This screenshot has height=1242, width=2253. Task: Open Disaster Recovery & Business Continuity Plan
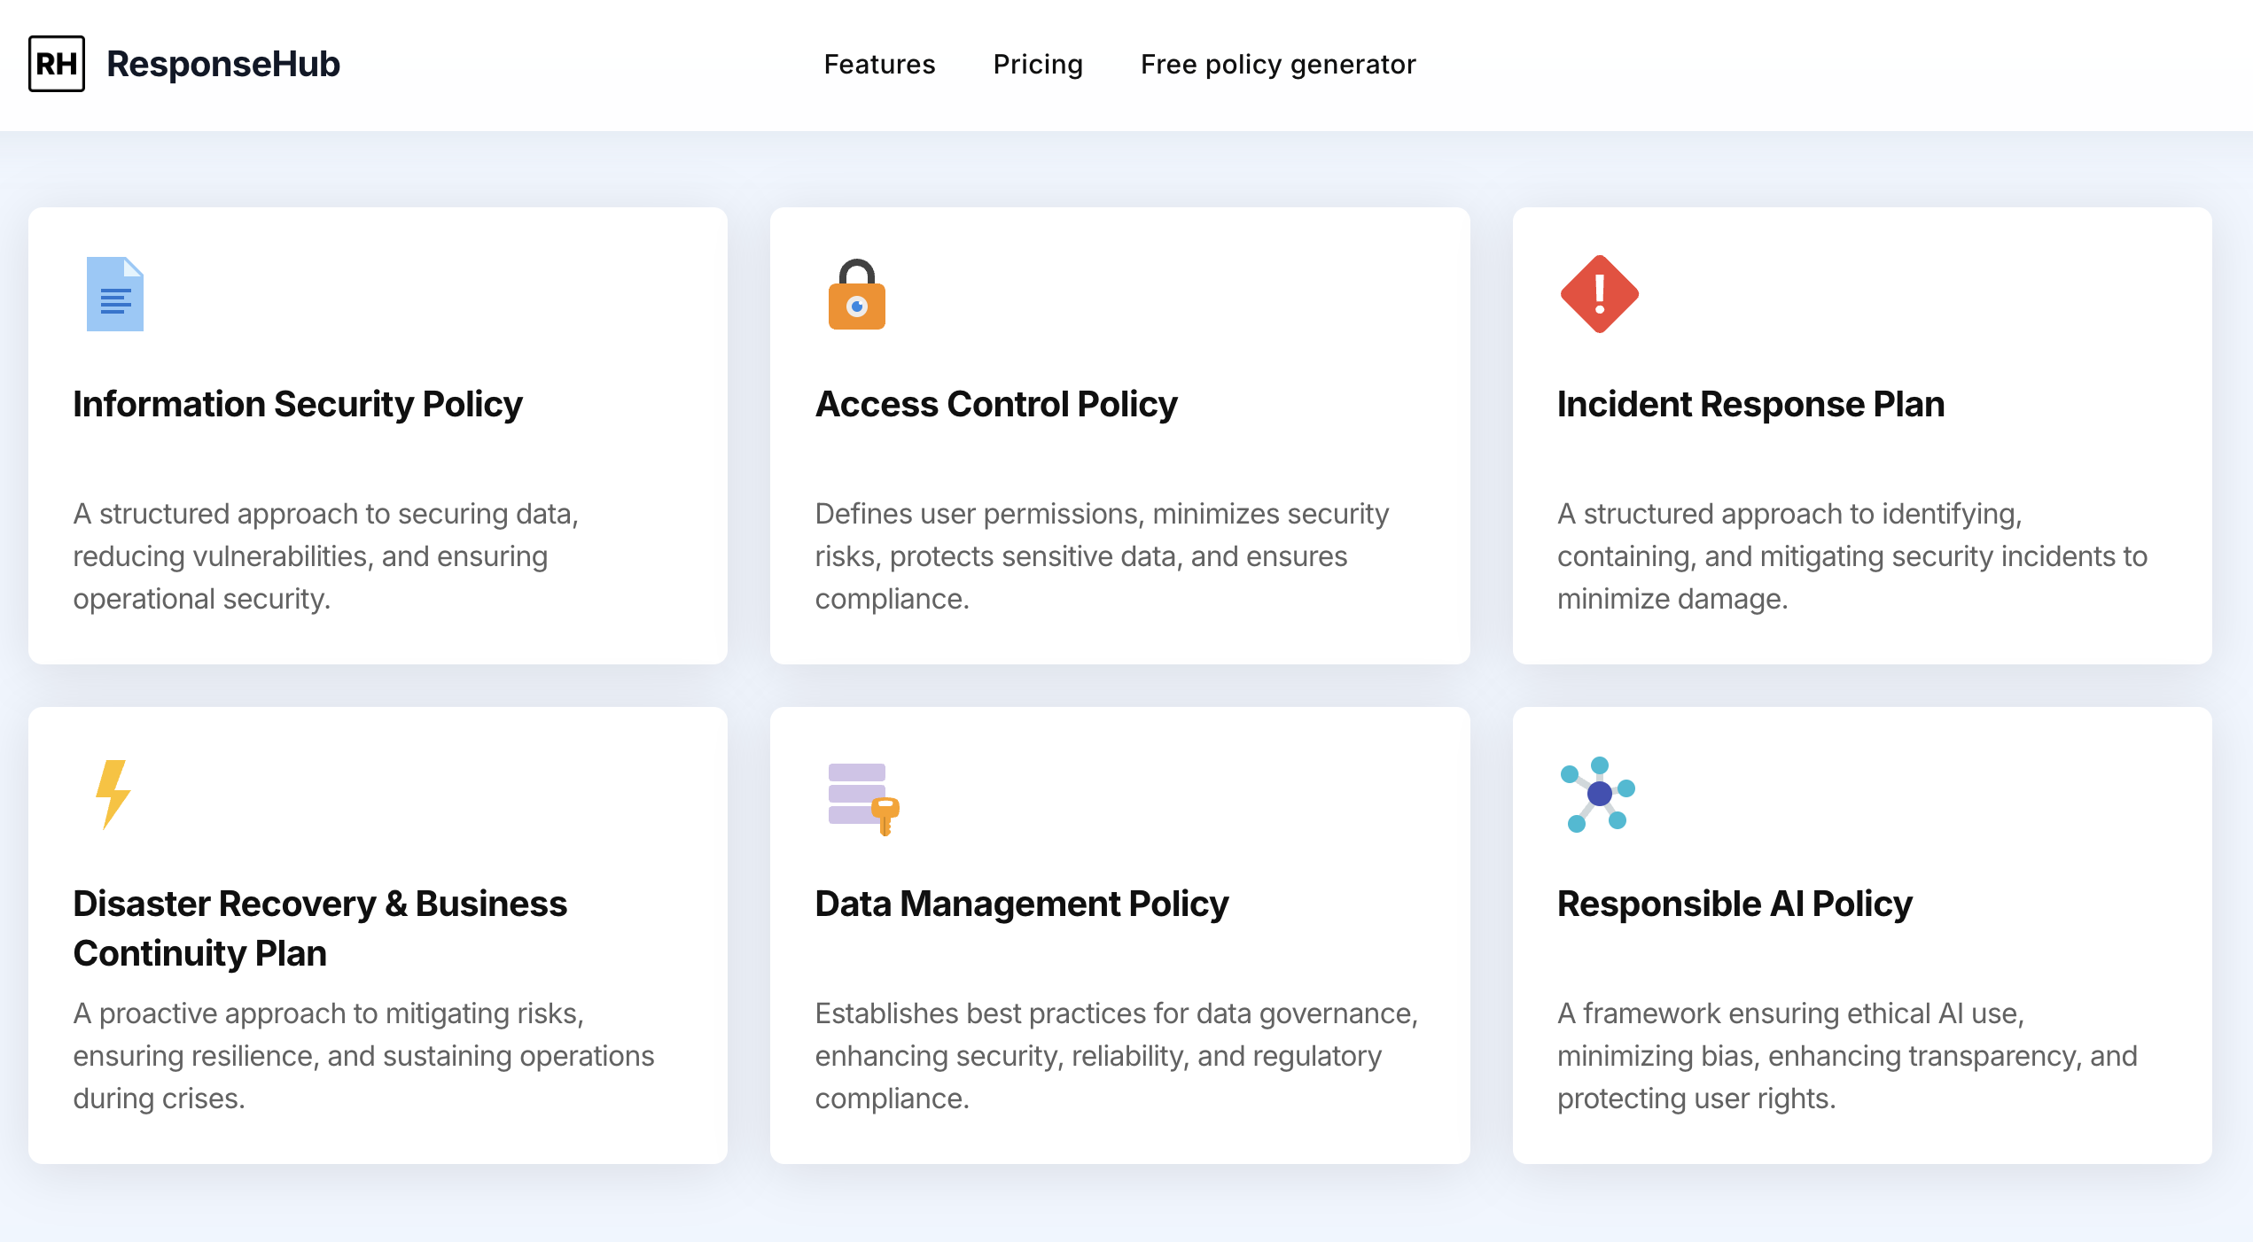pos(319,928)
